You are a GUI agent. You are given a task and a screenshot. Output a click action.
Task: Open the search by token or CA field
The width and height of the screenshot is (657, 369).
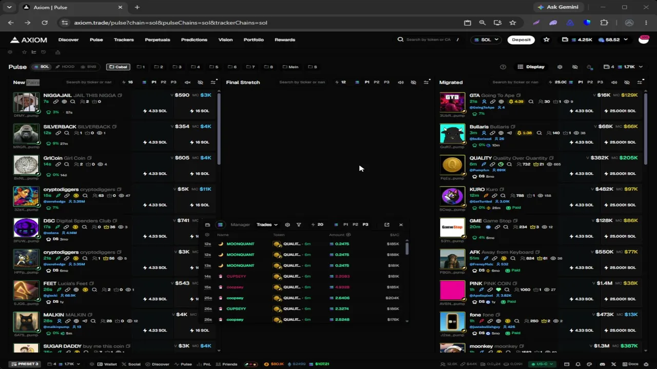(429, 39)
